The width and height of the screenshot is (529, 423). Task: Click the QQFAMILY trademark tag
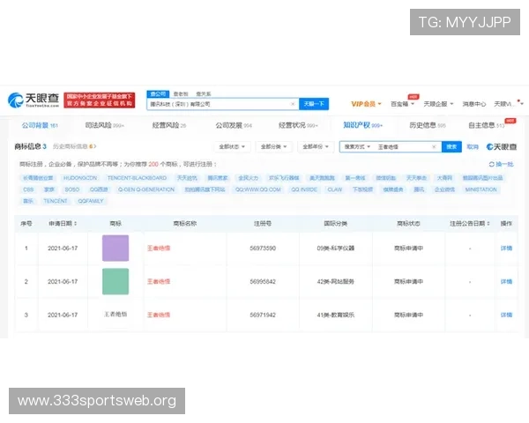(x=91, y=201)
